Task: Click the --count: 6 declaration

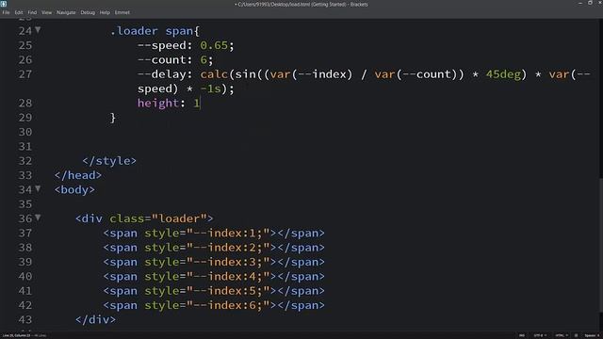Action: [x=175, y=60]
